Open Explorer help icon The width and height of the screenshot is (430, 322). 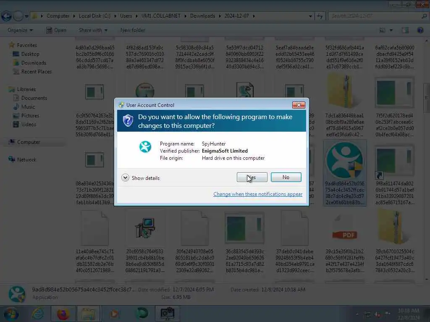[x=420, y=30]
